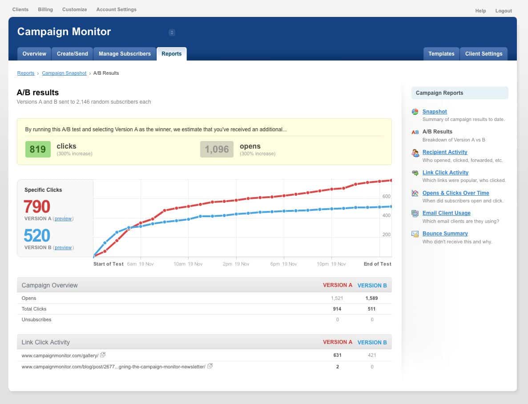Click the Total Clicks row label
528x404 pixels.
(34, 309)
